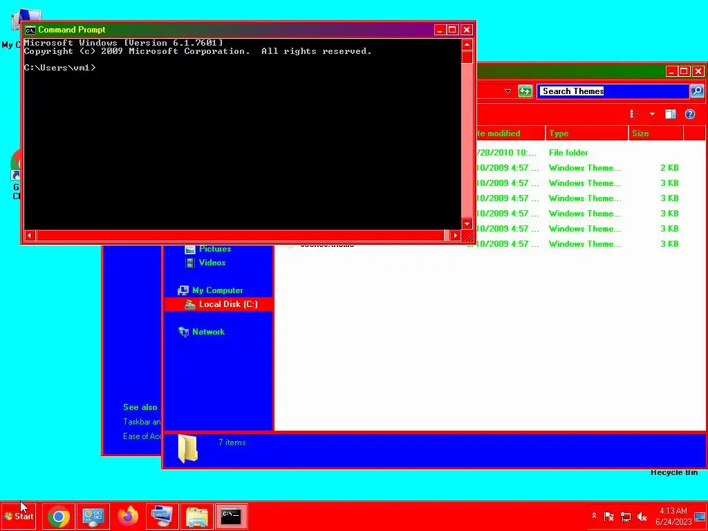Maximize the Explorer Themes window
708x531 pixels.
(x=684, y=71)
